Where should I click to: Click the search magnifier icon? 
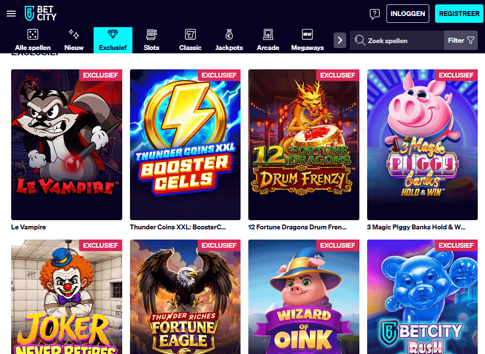pos(360,40)
